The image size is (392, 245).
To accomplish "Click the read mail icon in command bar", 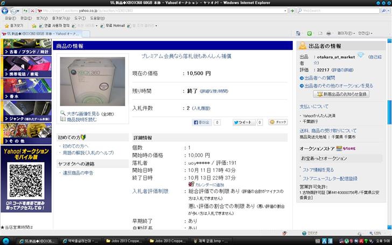I will [x=320, y=33].
